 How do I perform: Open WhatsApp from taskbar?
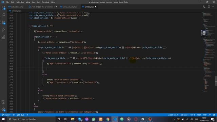click(94, 119)
